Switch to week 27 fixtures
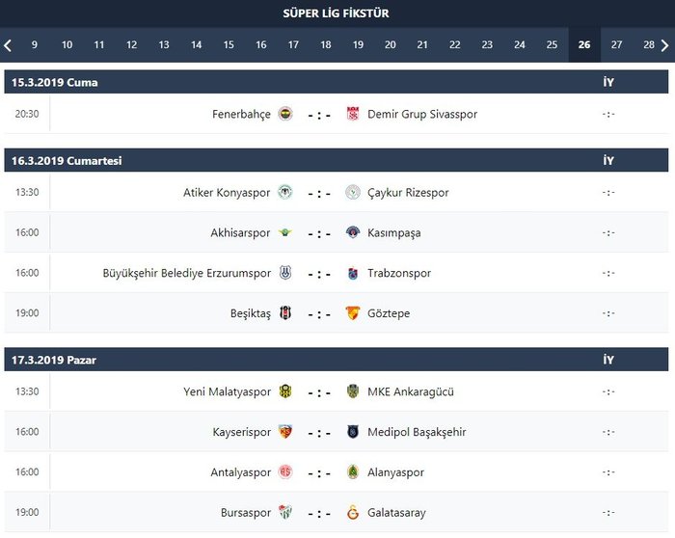 [x=616, y=44]
